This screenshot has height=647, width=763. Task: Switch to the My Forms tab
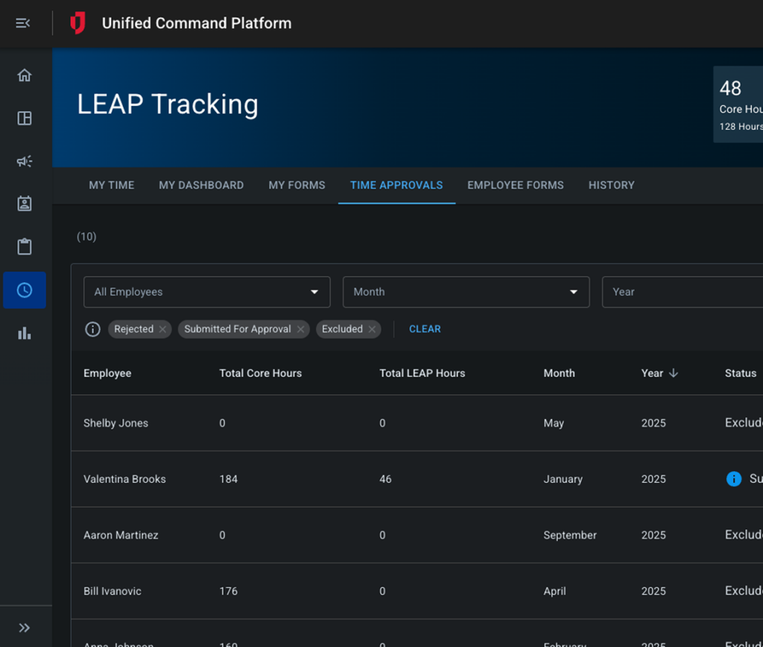coord(297,186)
